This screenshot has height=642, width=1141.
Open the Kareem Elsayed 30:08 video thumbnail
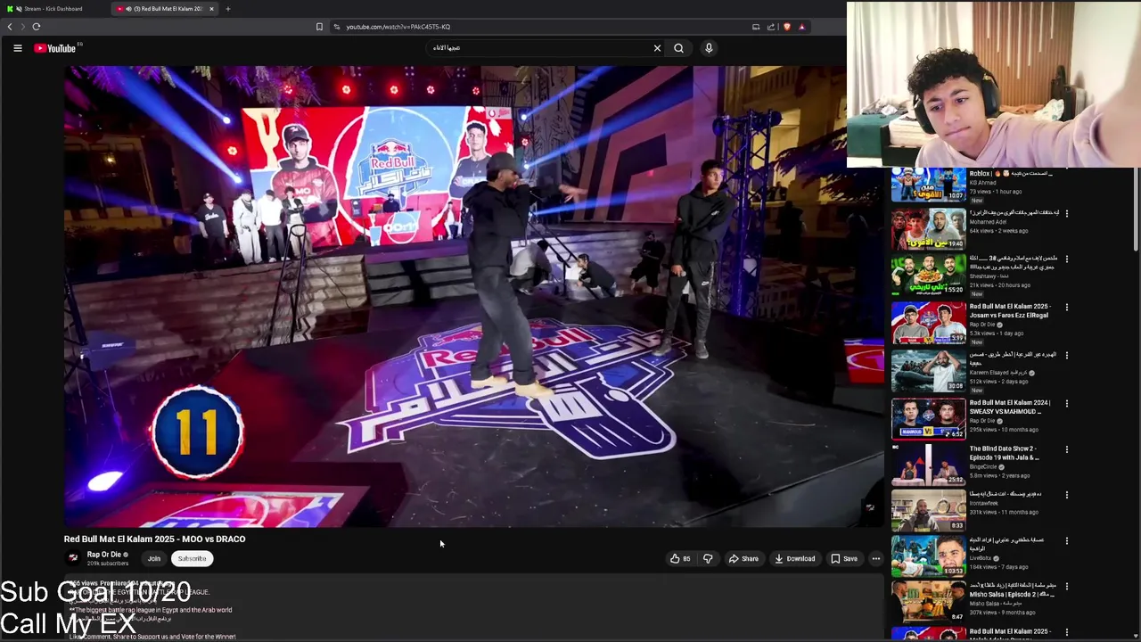(928, 370)
